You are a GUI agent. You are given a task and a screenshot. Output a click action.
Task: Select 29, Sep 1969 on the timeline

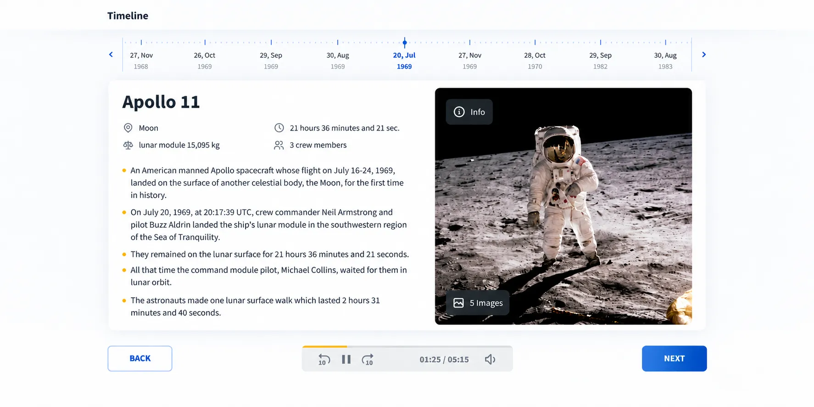click(x=271, y=61)
